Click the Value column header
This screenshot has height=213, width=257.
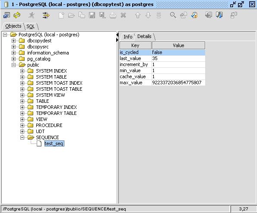pyautogui.click(x=178, y=45)
